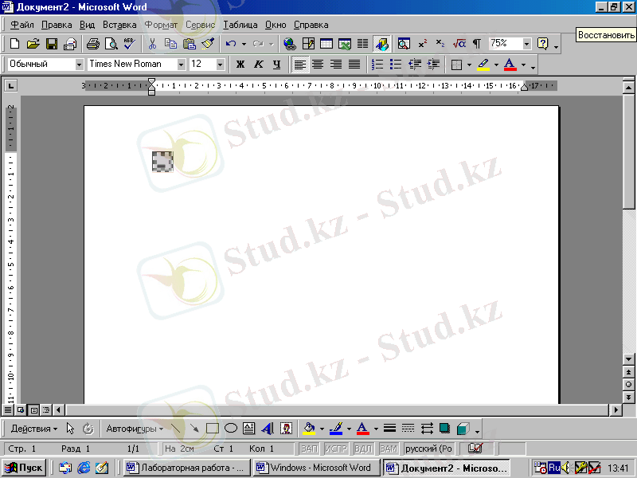Insert clip art from the drawing toolbar

(x=286, y=429)
